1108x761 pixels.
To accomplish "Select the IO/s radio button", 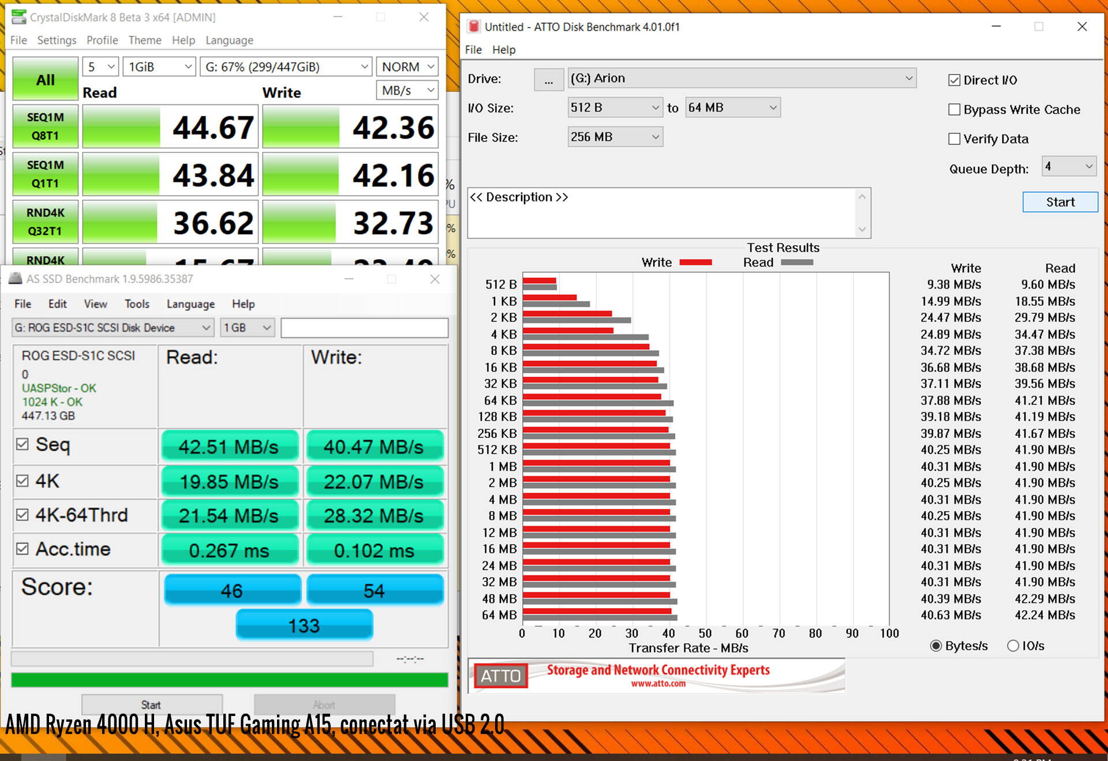I will (x=1013, y=646).
